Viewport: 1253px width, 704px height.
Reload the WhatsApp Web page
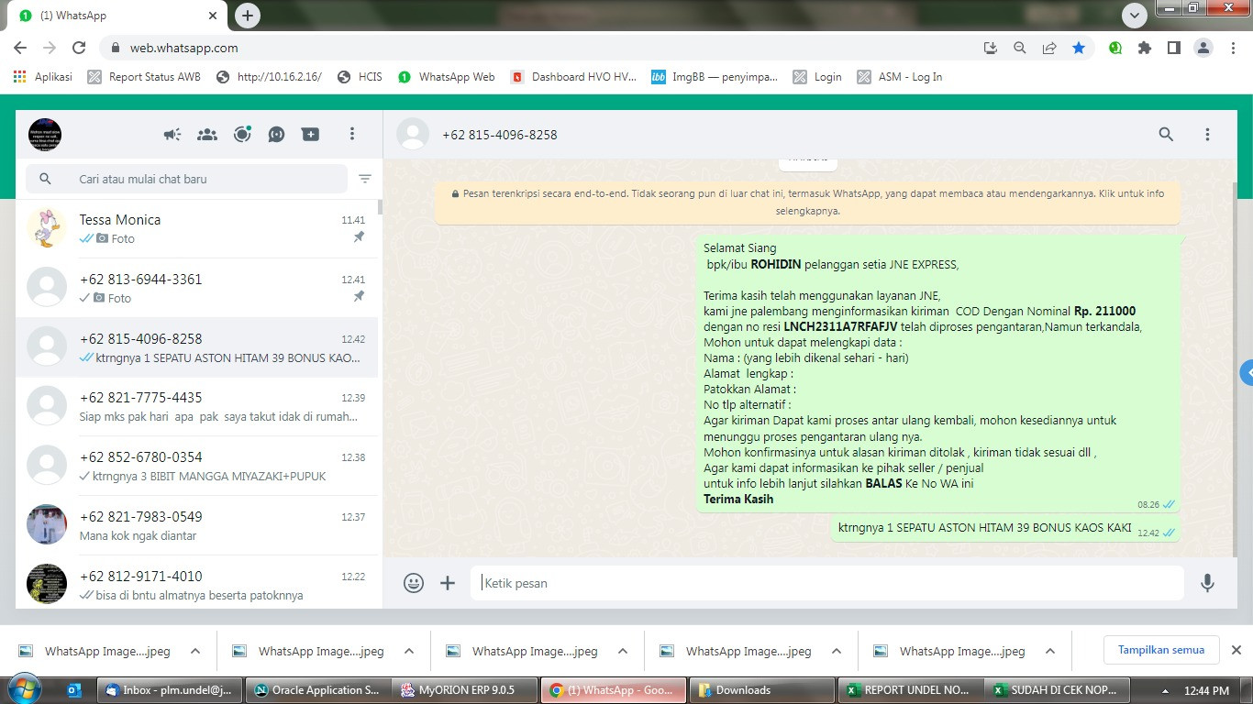(x=79, y=48)
